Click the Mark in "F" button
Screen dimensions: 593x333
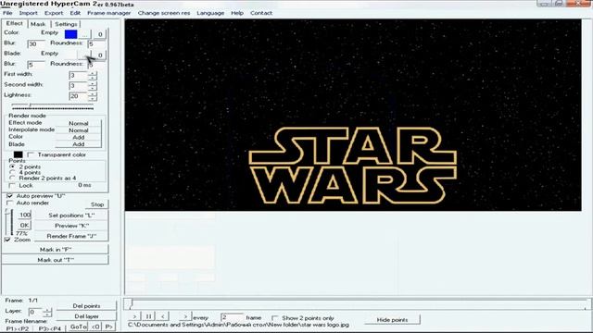coord(56,250)
